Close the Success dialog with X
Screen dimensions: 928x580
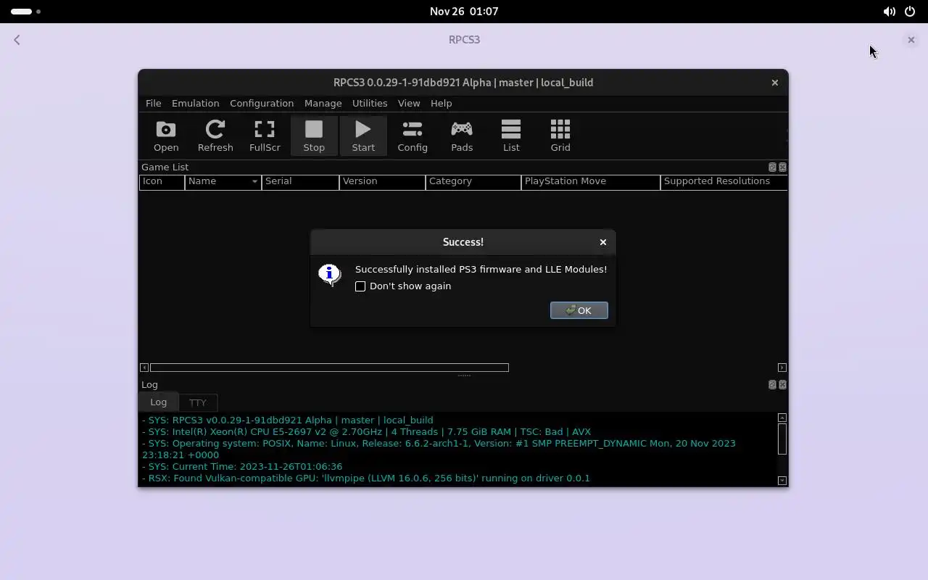coord(603,242)
